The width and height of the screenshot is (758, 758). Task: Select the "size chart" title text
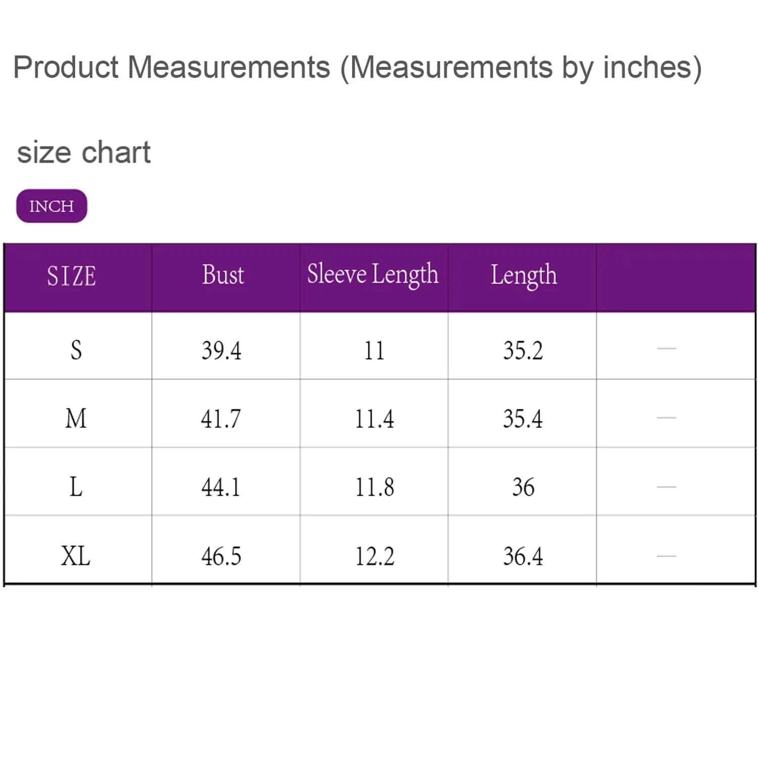[x=84, y=152]
